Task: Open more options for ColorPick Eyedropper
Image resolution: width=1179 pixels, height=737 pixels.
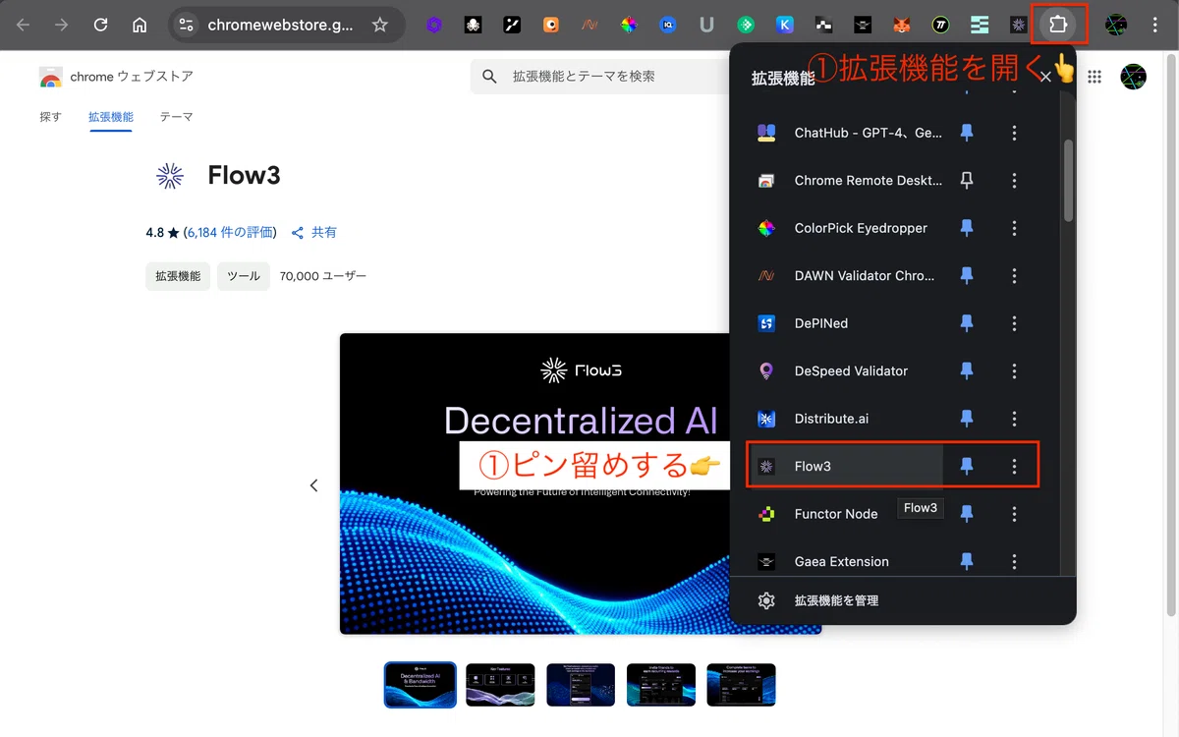Action: (x=1015, y=228)
